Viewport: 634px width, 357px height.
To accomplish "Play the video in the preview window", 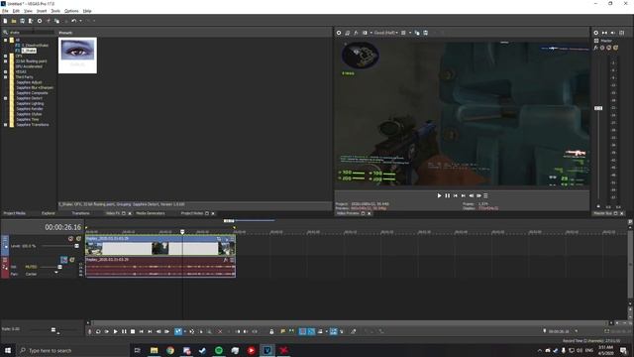I will [x=440, y=195].
